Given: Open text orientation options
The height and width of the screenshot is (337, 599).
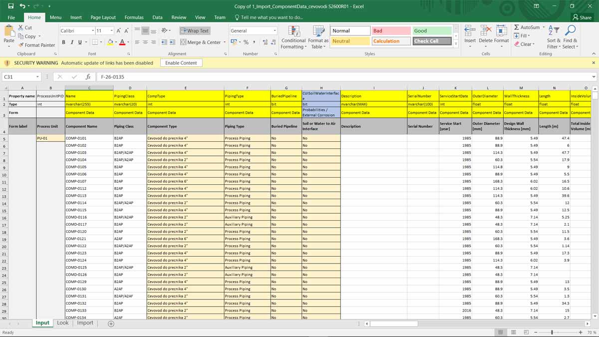Looking at the screenshot, I should (166, 30).
